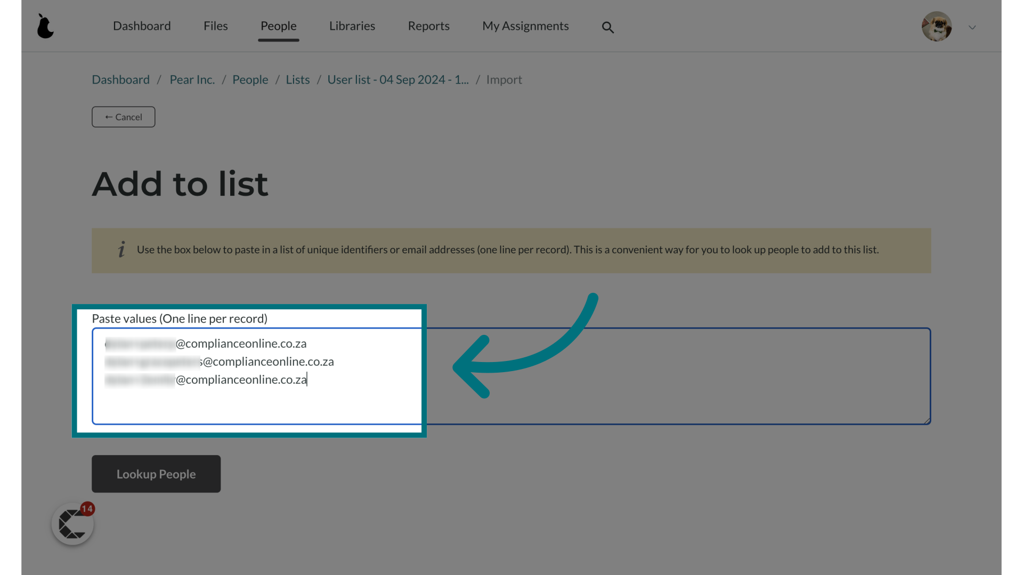The height and width of the screenshot is (575, 1023).
Task: Click the dropdown chevron next to profile
Action: pos(972,26)
